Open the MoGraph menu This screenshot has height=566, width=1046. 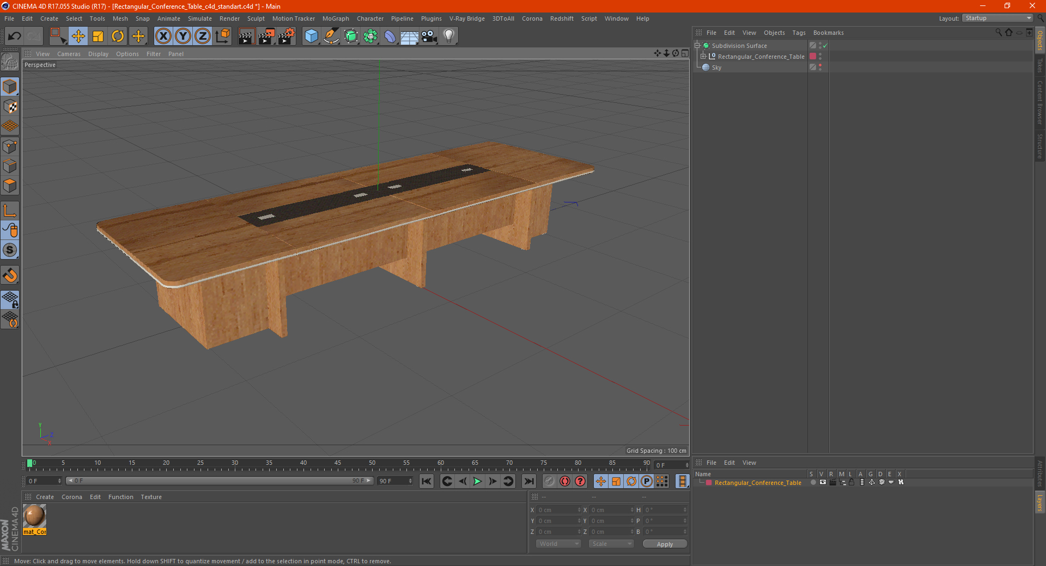(x=336, y=19)
